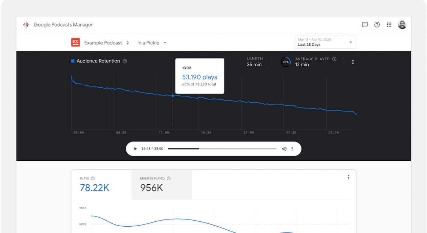Click the Example Podcast EX logo thumbnail
Image resolution: width=427 pixels, height=233 pixels.
pyautogui.click(x=75, y=42)
